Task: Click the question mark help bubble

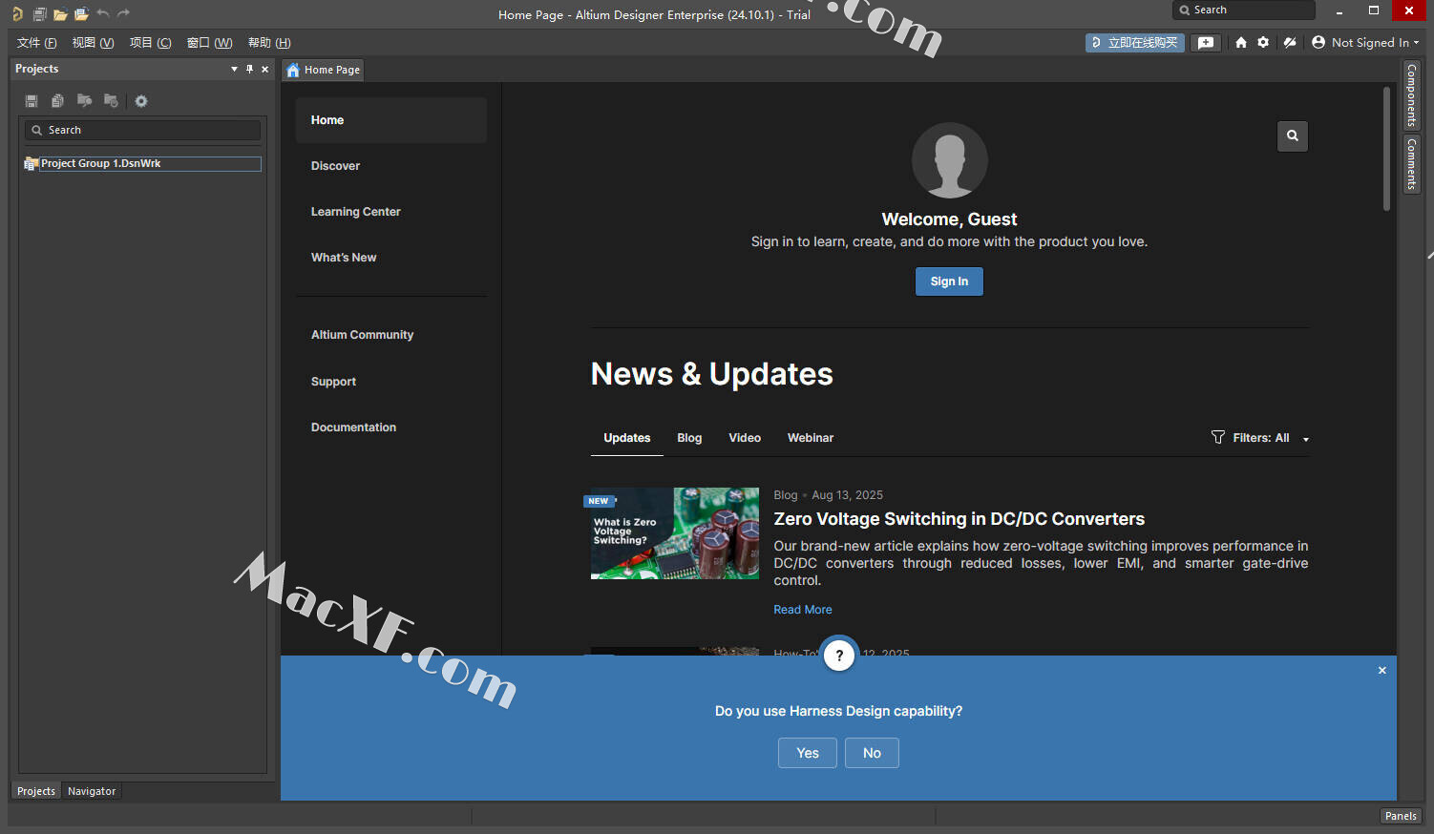Action: click(839, 655)
